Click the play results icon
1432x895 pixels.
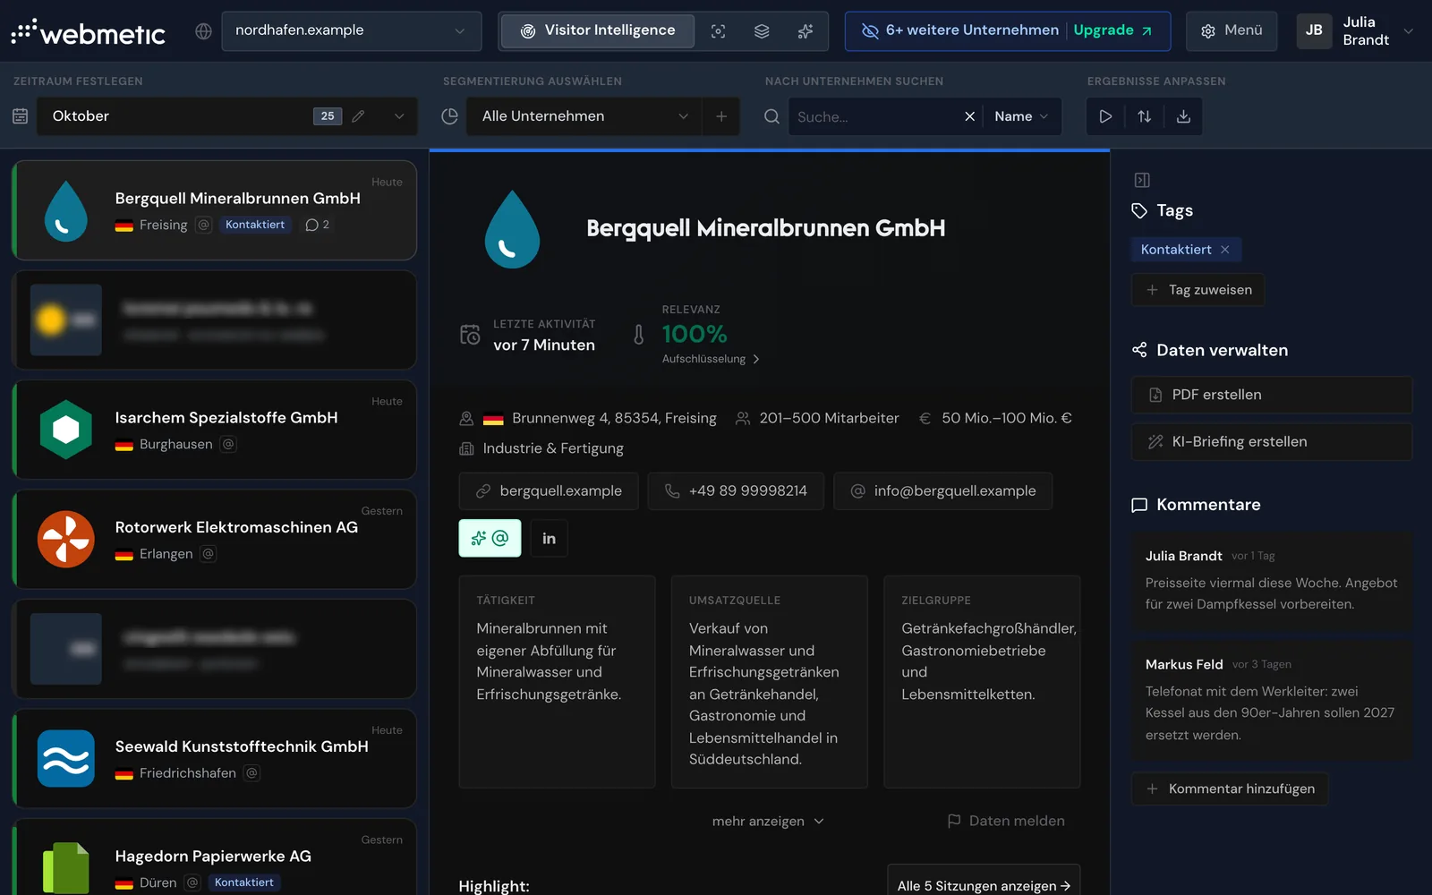coord(1105,116)
